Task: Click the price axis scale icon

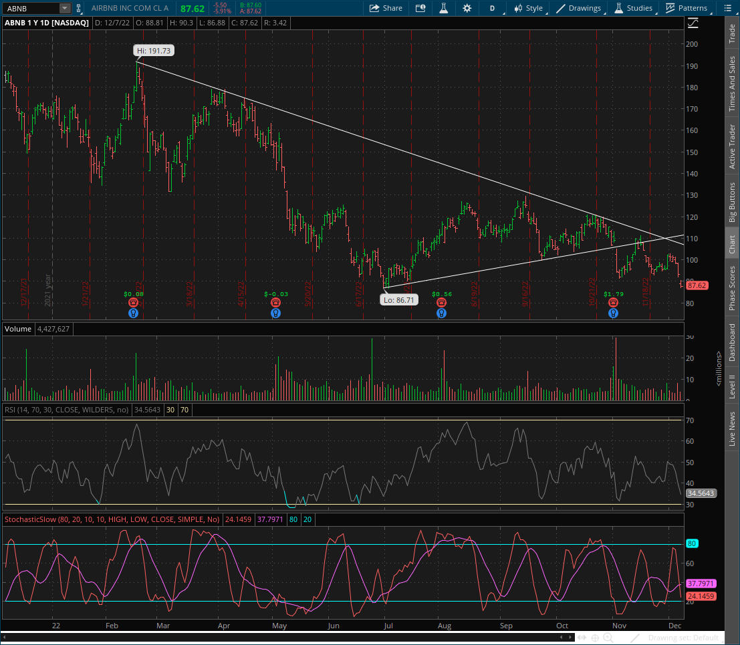Action: (693, 23)
